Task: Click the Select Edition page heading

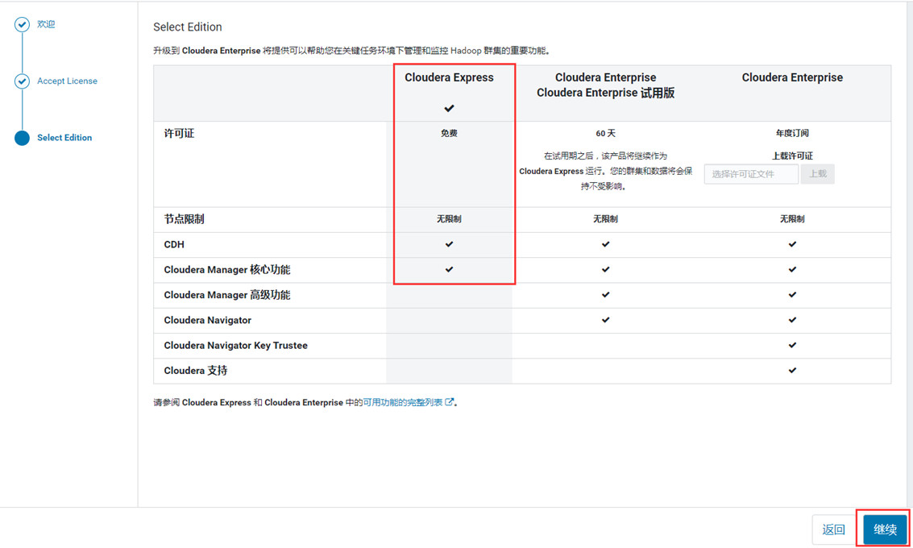Action: pos(188,27)
